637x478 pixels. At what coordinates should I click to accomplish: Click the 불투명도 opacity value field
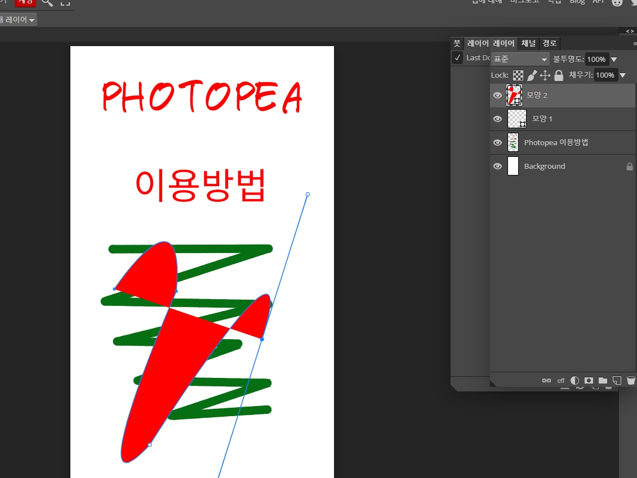597,59
